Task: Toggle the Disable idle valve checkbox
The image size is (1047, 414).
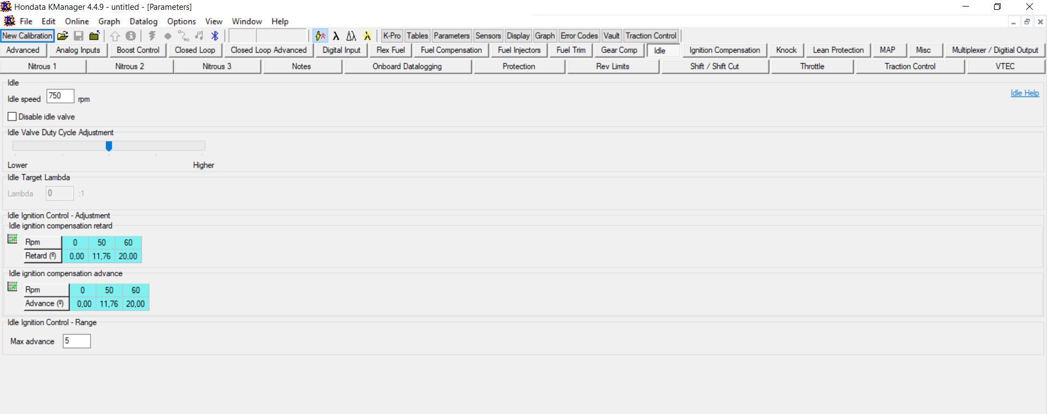Action: [12, 117]
